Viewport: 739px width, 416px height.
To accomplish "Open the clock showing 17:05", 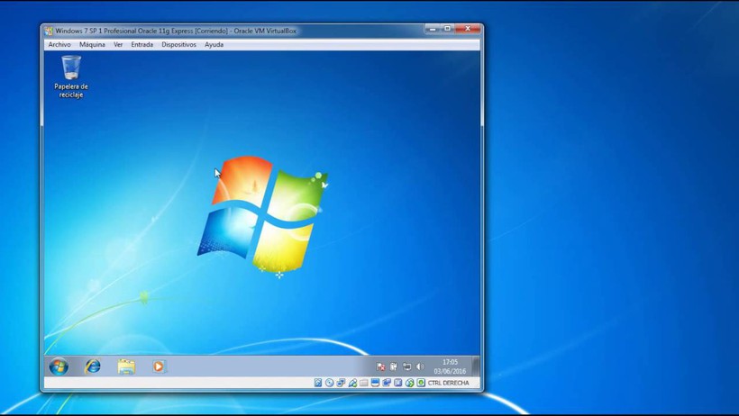I will tap(450, 366).
